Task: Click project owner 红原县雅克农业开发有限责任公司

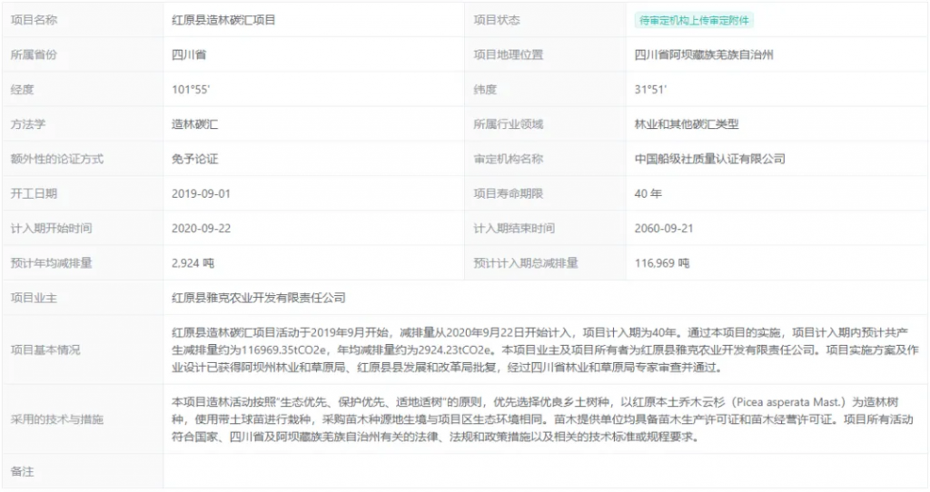Action: (259, 298)
